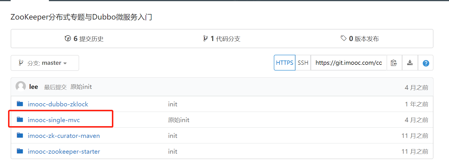Open the init commit message for imooc-zk-curator-maven
This screenshot has width=449, height=168.
point(173,136)
